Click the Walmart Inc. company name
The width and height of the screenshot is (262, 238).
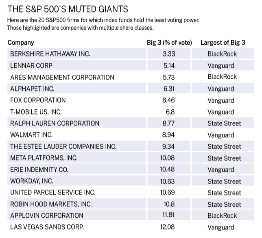pos(31,135)
